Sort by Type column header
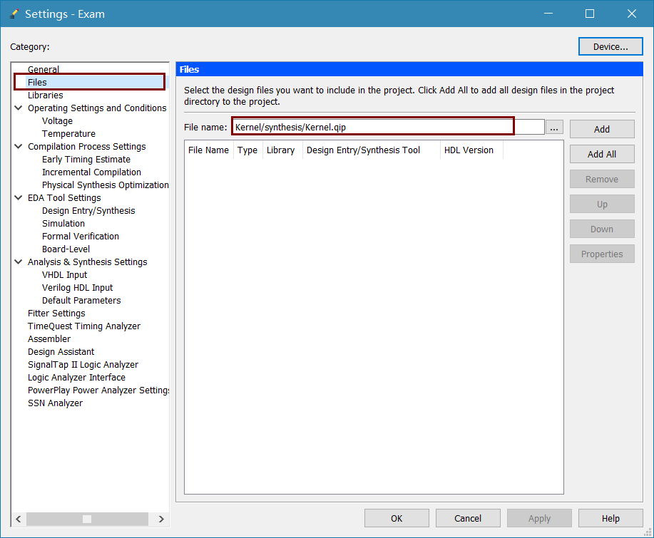Viewport: 654px width, 538px height. tap(247, 150)
